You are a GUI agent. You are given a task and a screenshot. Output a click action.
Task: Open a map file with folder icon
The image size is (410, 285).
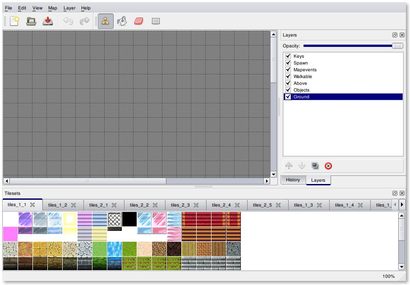(31, 21)
